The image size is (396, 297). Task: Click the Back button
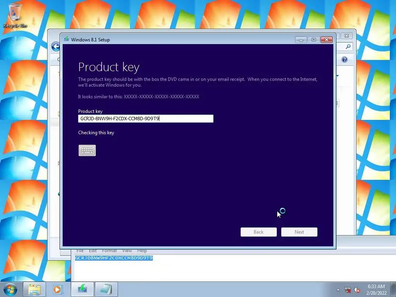pyautogui.click(x=259, y=232)
